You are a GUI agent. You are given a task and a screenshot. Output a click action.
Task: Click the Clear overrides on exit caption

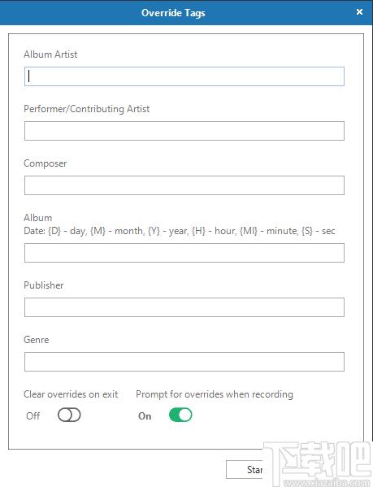click(x=71, y=394)
